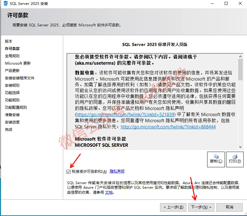The image size is (247, 216).
Task: Open the fwlink linkid=868444 link
Action: 168,127
